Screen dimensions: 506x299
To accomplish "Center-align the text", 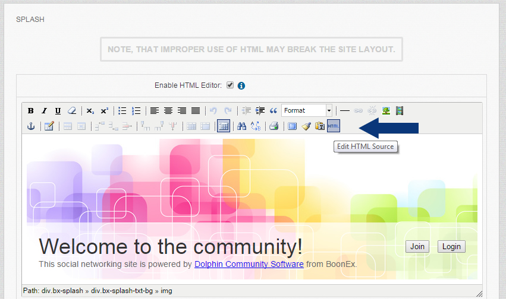I will (x=168, y=111).
